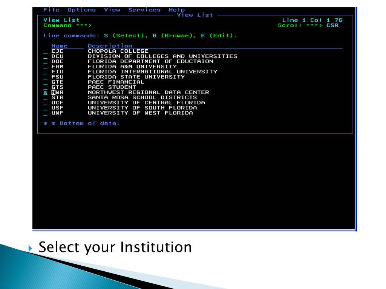Screen dimensions: 386x289
Task: Select the GTS name entry
Action: tap(57, 87)
